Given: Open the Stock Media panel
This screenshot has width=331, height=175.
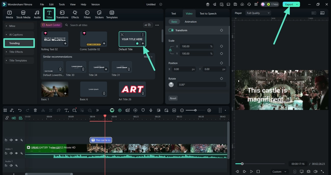Looking at the screenshot, I should (x=23, y=15).
